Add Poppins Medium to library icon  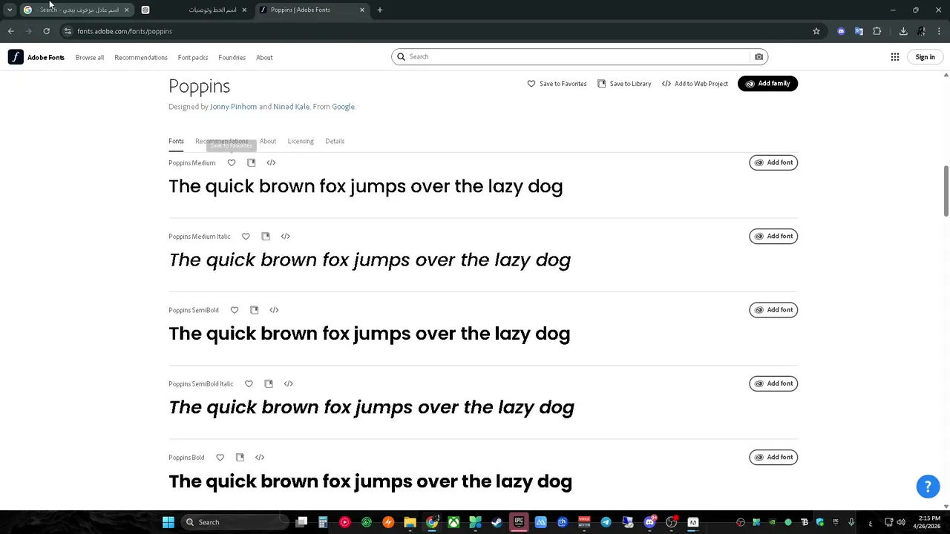click(251, 162)
